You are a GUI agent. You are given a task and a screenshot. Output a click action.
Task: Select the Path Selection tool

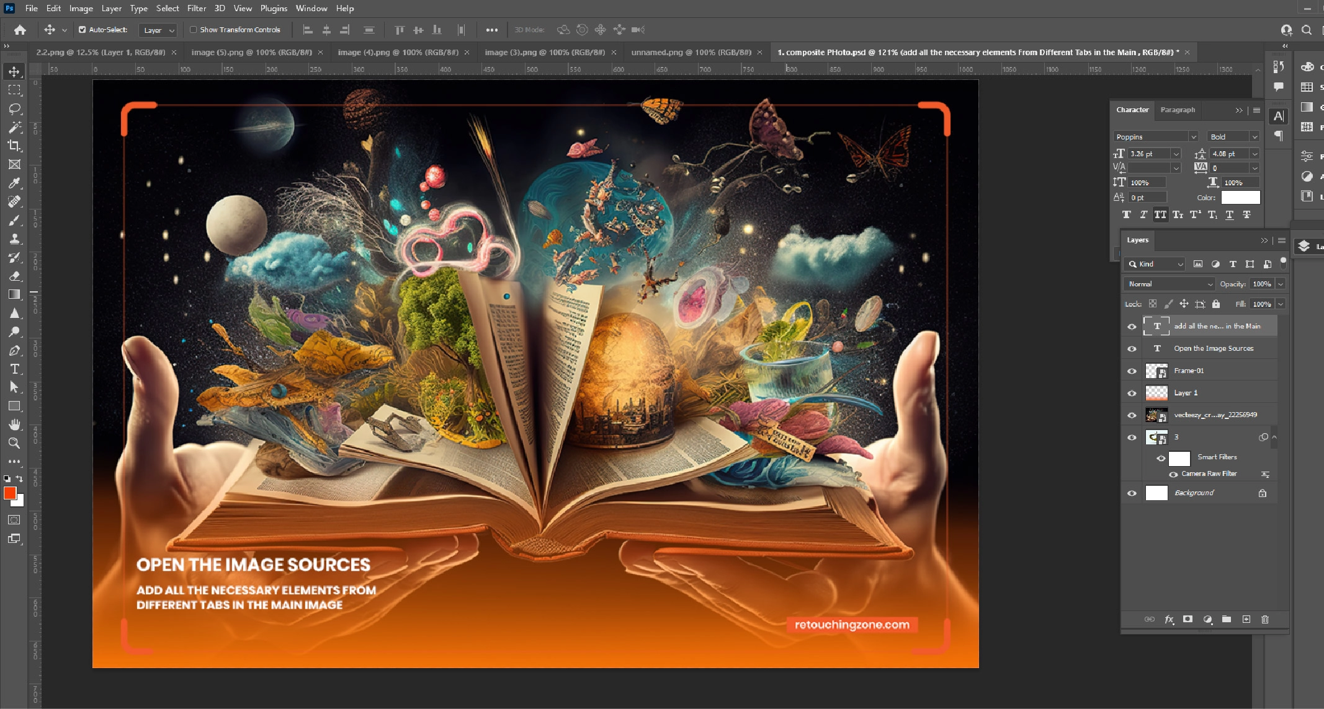[14, 387]
